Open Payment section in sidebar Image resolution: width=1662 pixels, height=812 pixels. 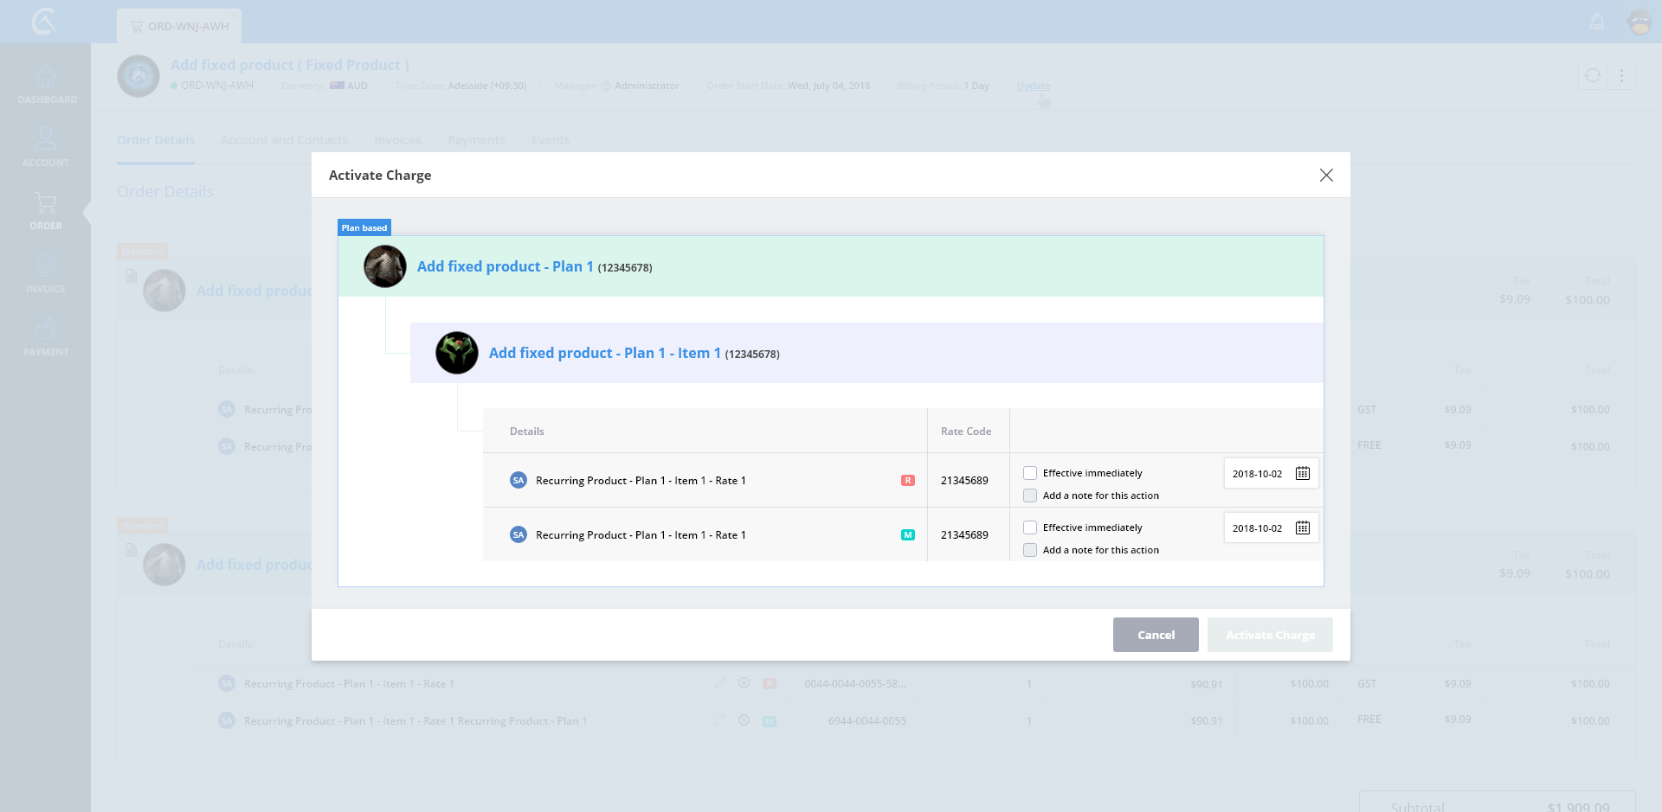[46, 336]
